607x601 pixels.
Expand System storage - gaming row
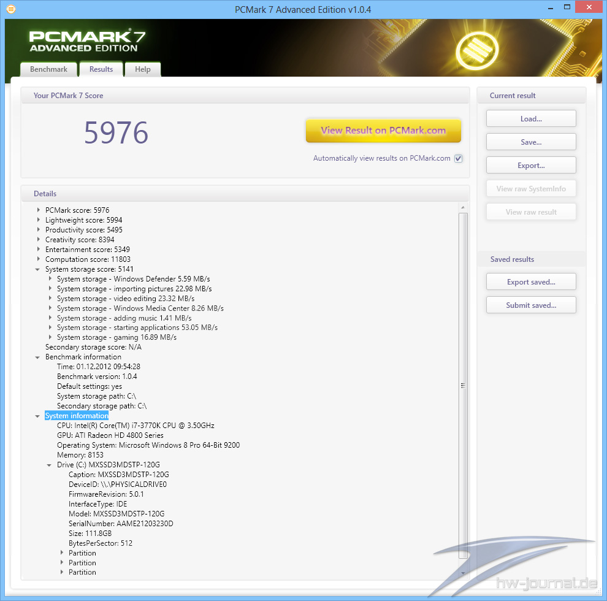coord(50,337)
